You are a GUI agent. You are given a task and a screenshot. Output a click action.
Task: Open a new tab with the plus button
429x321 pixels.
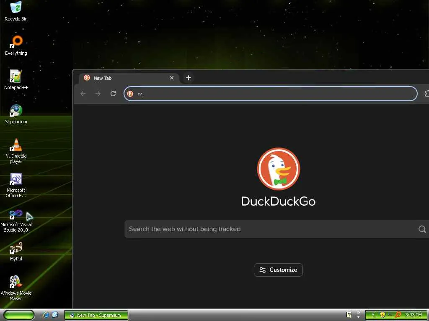[188, 78]
